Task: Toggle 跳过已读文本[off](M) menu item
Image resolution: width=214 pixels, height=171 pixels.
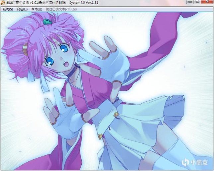Action: tap(61, 9)
